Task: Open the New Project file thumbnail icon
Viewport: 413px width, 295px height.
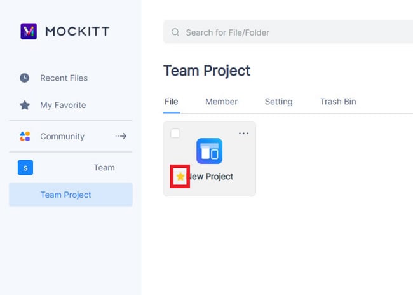Action: coord(210,151)
